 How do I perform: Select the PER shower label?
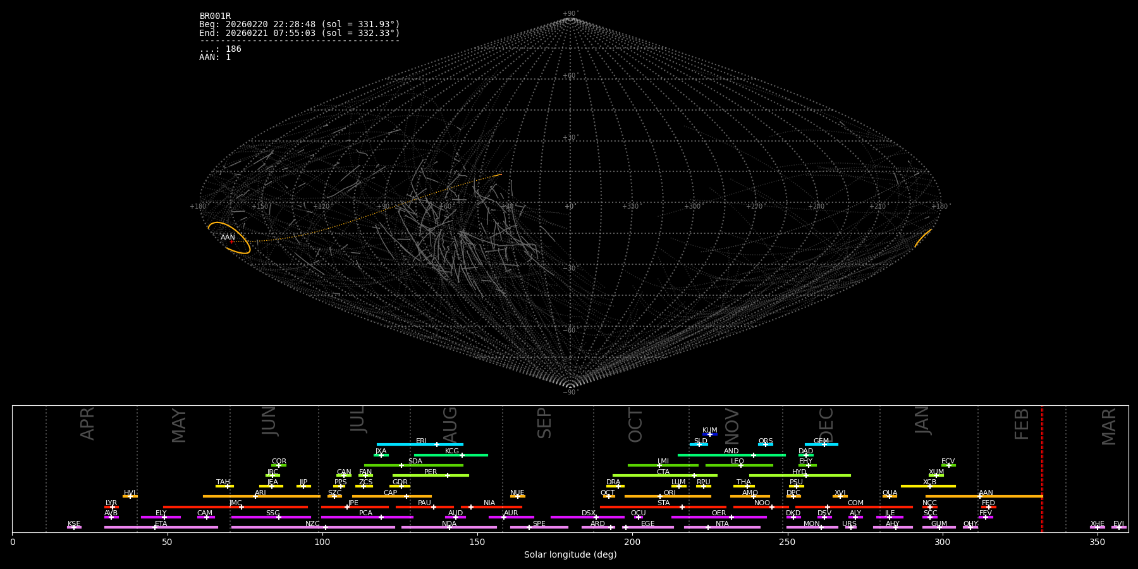431,472
